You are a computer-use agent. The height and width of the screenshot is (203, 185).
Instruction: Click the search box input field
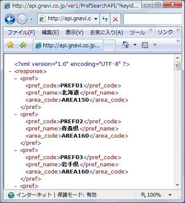tap(153, 19)
